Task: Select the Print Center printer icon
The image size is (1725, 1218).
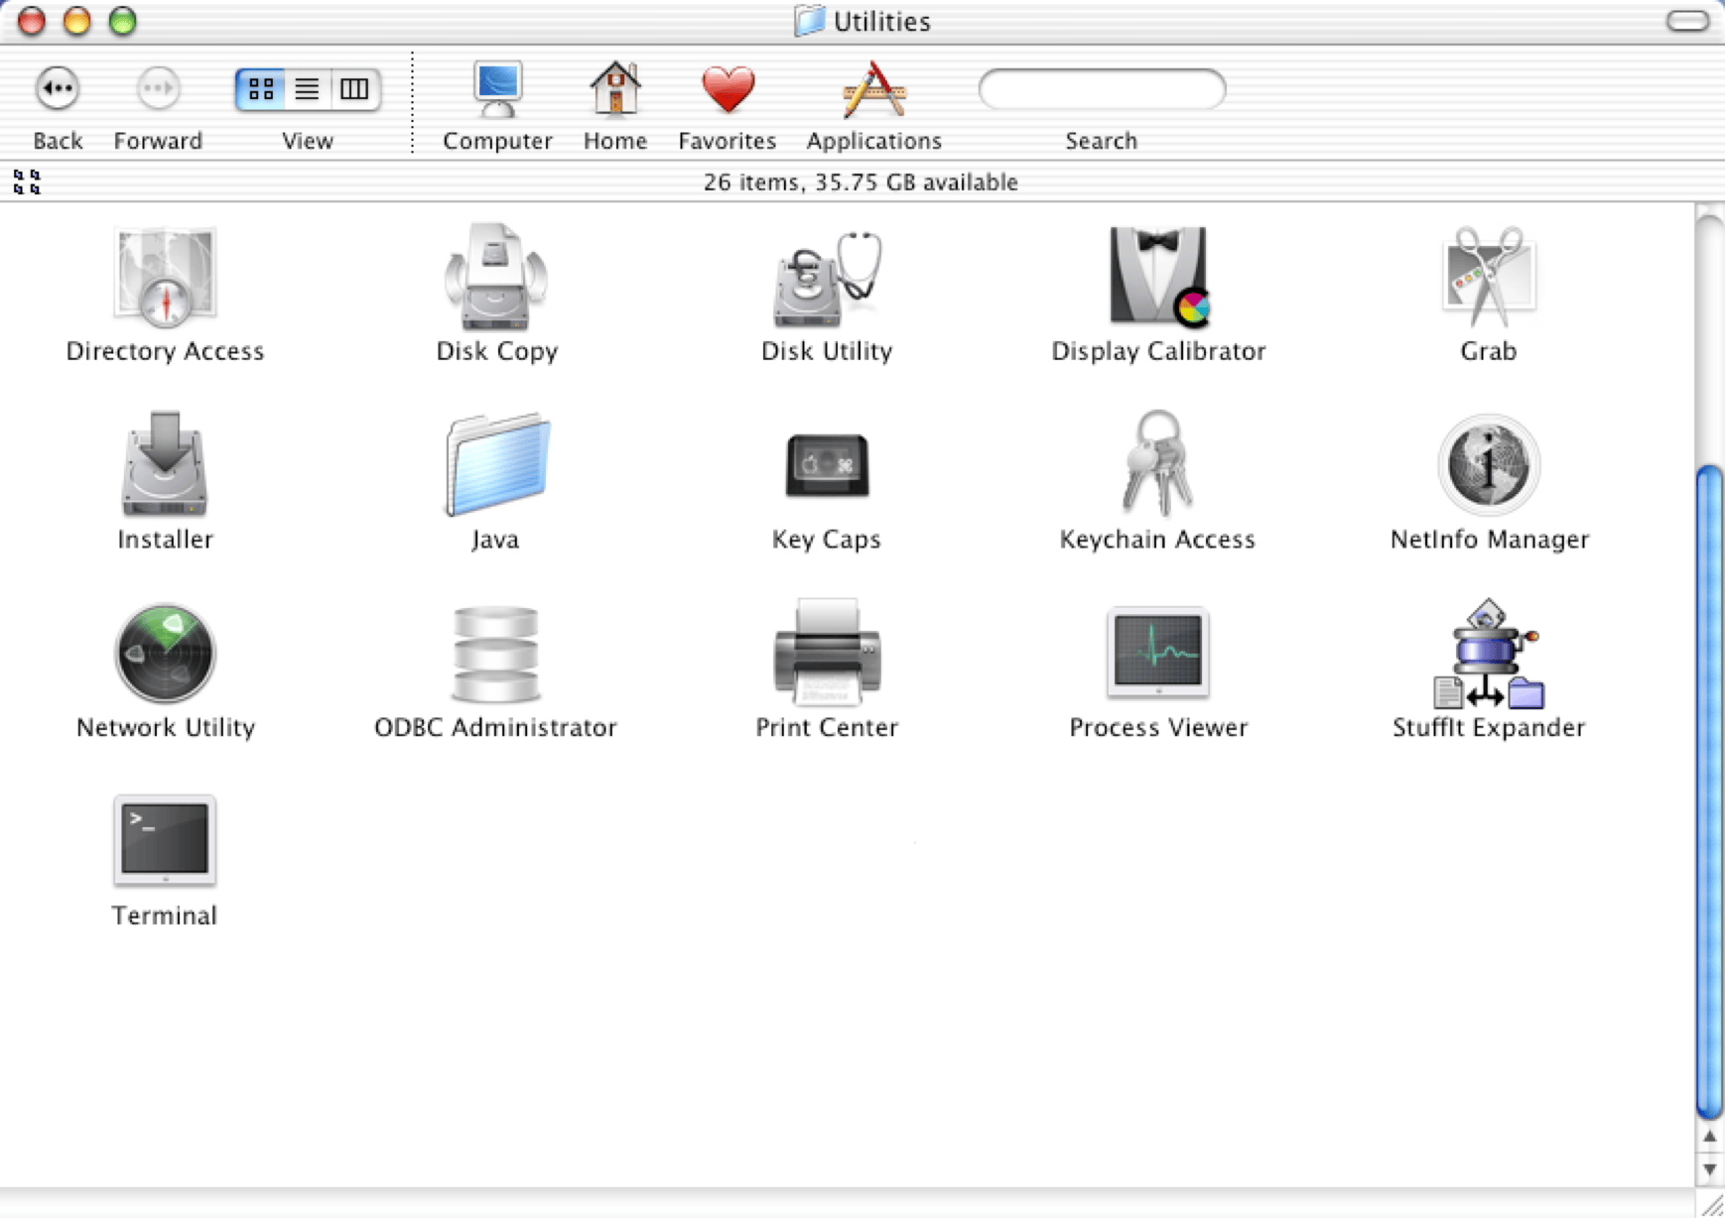Action: (827, 652)
